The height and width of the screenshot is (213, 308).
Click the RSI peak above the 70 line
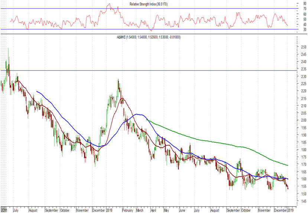click(108, 4)
